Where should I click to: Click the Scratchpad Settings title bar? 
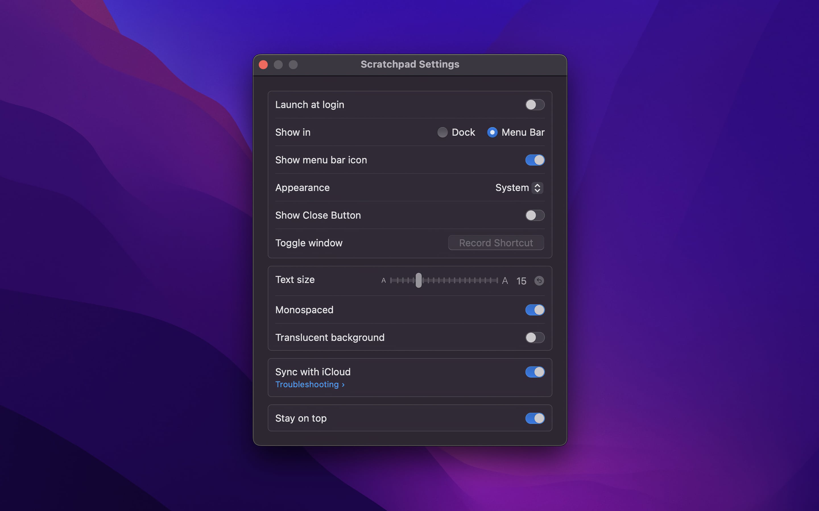tap(409, 64)
